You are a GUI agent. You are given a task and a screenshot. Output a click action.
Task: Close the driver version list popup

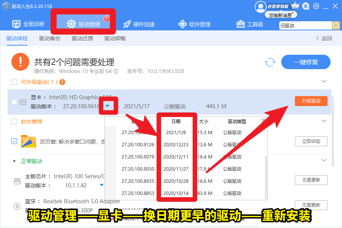(x=263, y=120)
